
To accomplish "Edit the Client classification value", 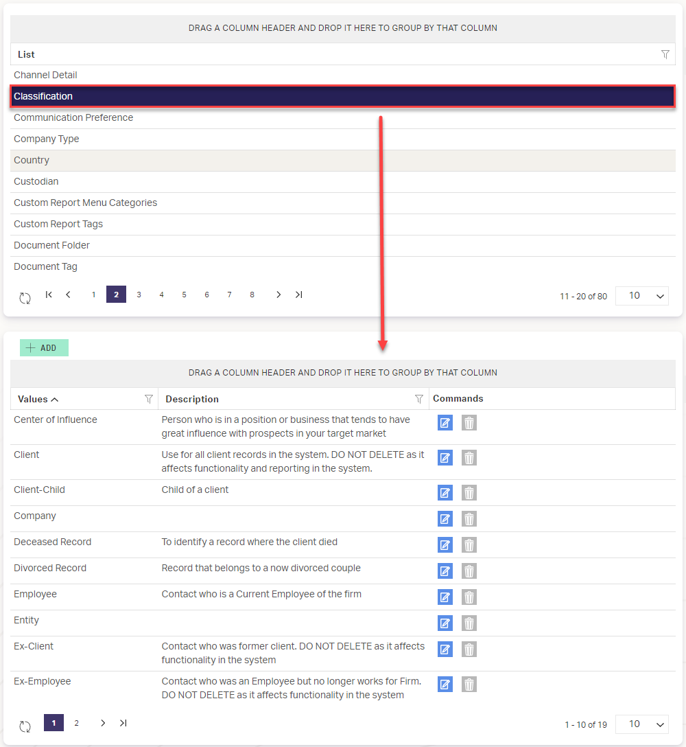I will pos(445,458).
